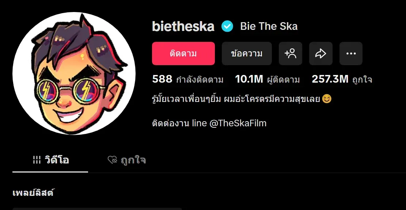Click the 257.3M ถูกใจ likes count
This screenshot has height=210, width=406.
342,79
